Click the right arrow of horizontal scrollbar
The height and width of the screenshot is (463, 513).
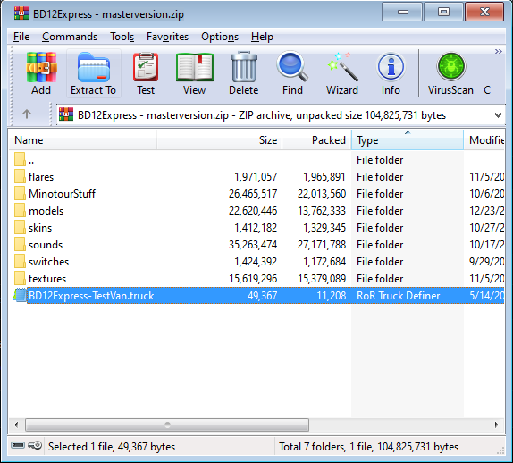coord(497,425)
